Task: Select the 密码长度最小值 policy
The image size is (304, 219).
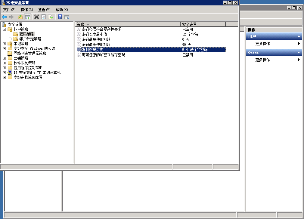Action: click(94, 34)
